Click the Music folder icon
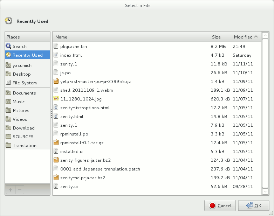 (9, 102)
